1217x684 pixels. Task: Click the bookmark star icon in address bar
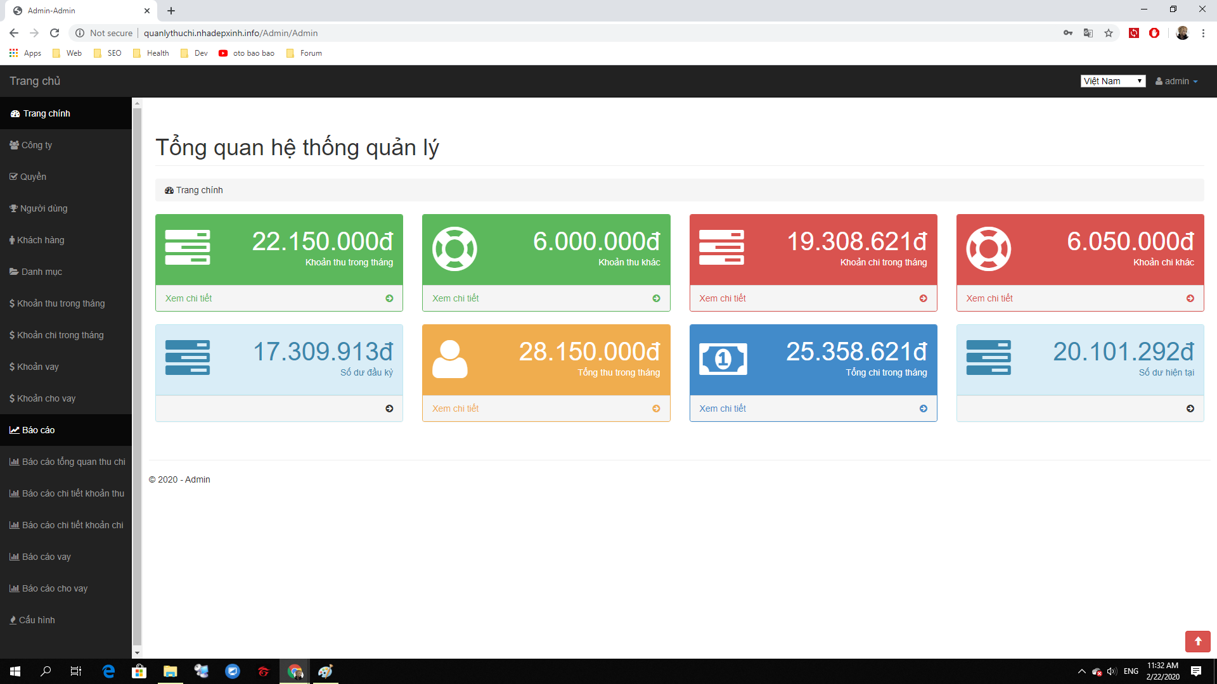(1109, 33)
